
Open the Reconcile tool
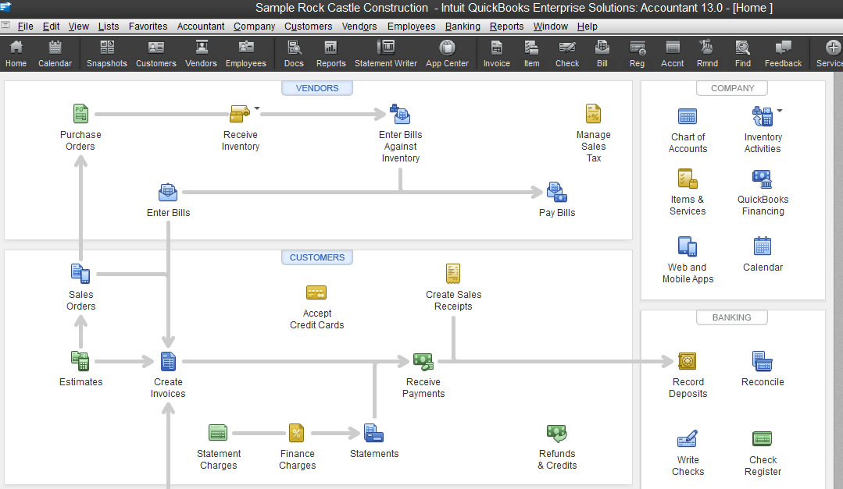(762, 361)
